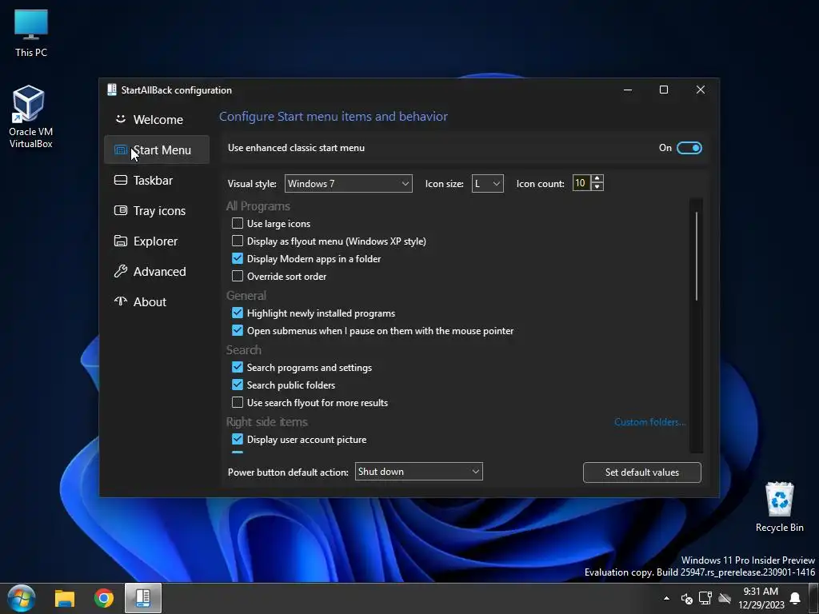Click Set default values button

[642, 472]
